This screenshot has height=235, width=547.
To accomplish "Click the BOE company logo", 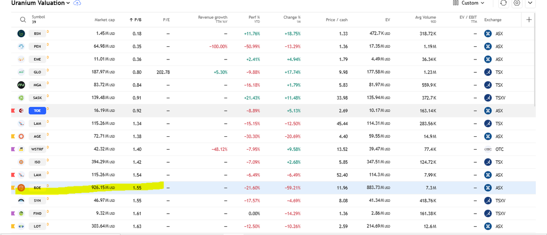I will click(x=21, y=187).
